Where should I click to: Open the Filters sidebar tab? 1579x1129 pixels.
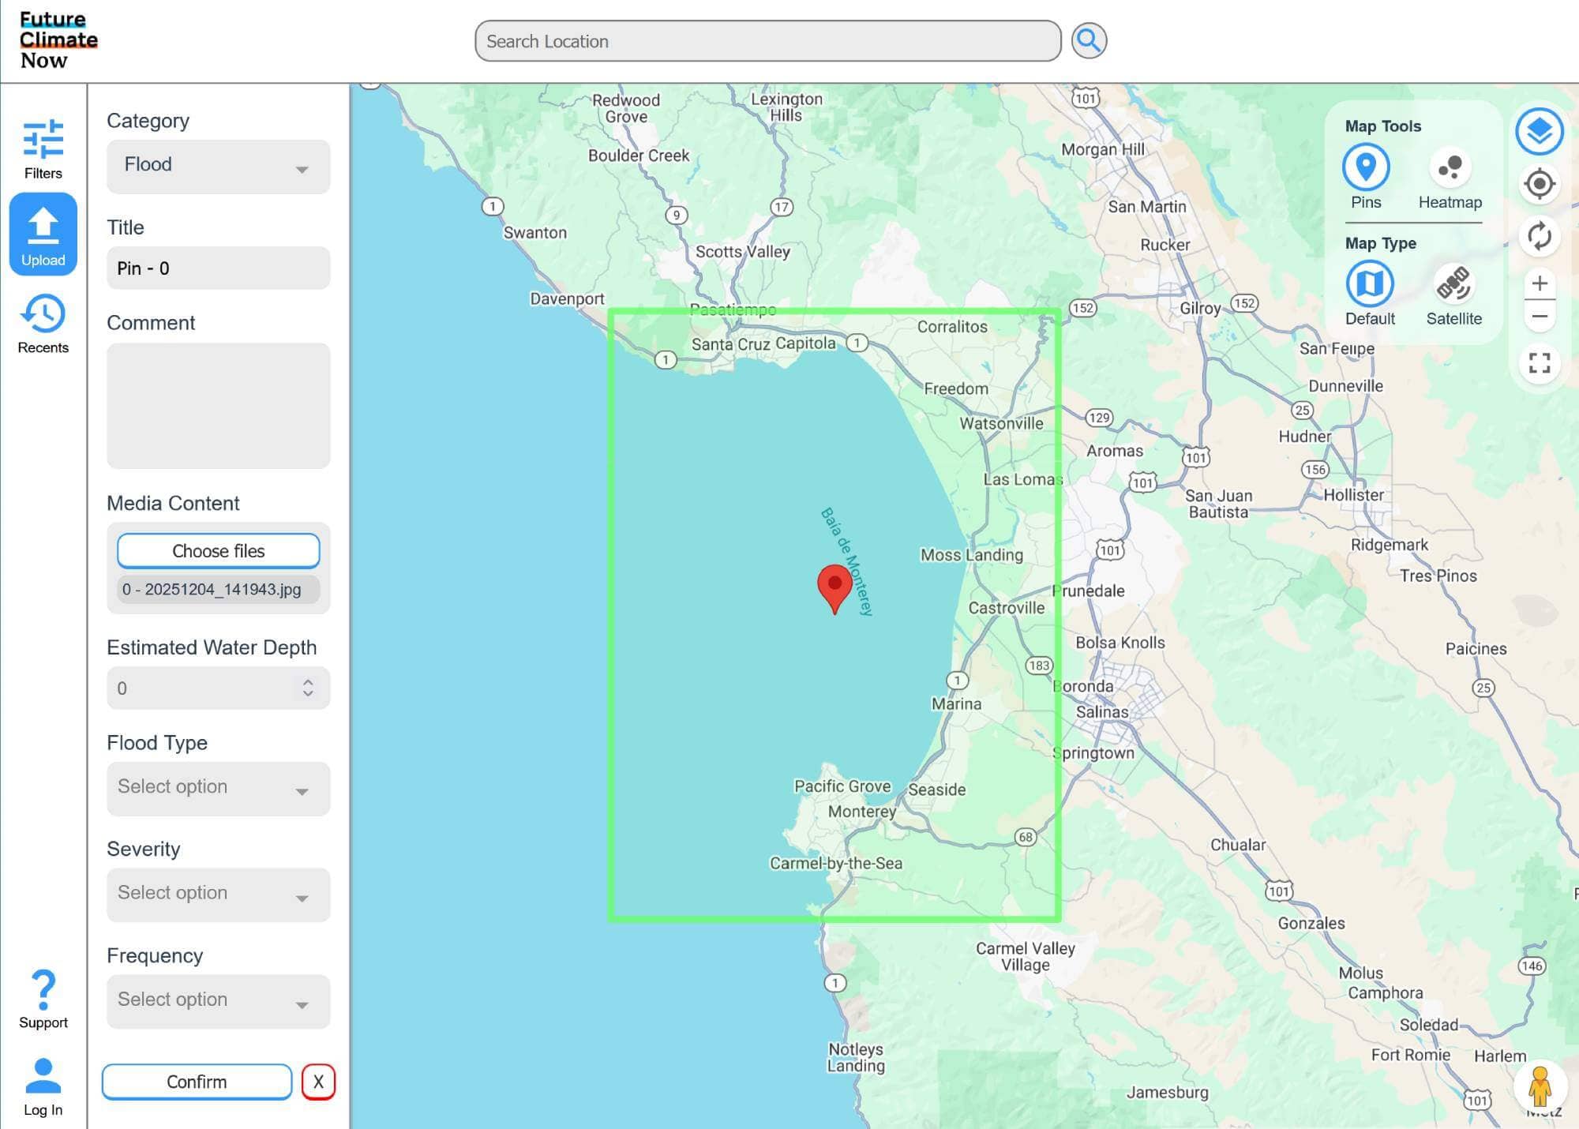pos(43,149)
